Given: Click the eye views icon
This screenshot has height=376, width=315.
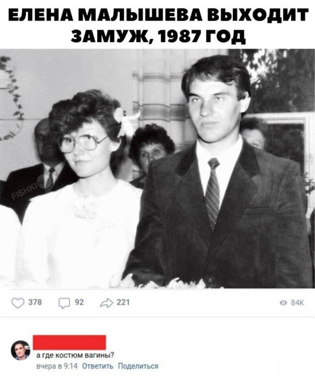Looking at the screenshot, I should tap(283, 303).
